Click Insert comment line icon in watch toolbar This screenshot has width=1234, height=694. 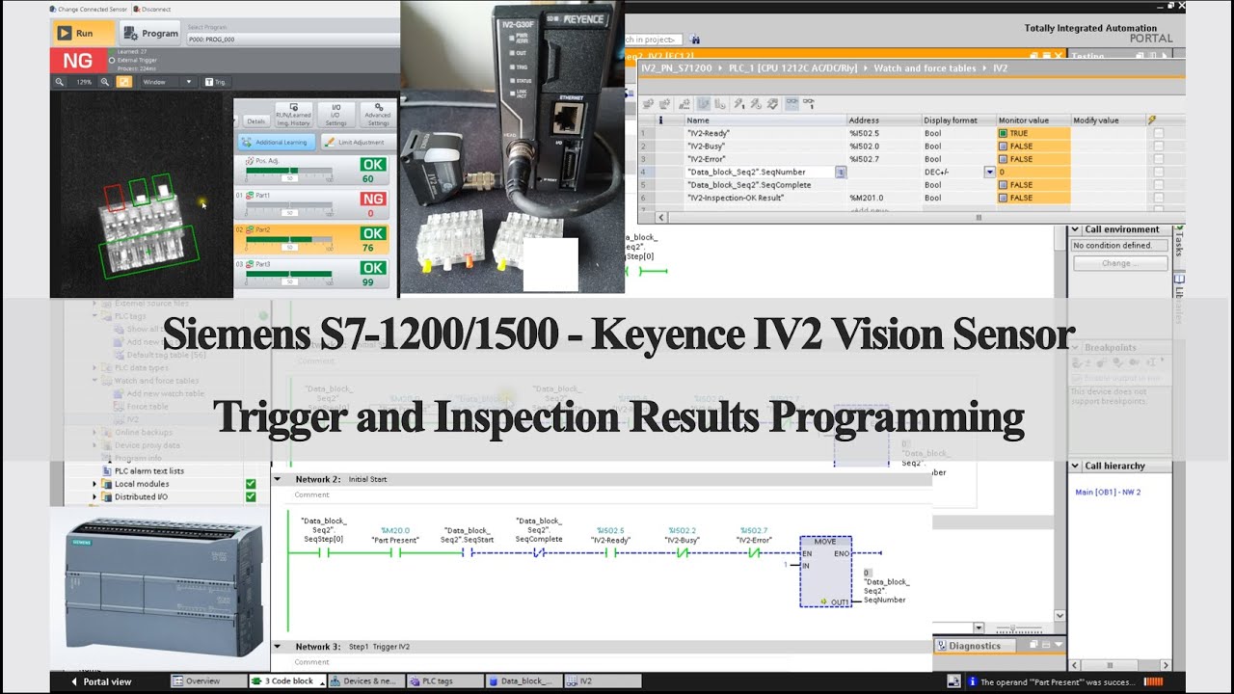pos(684,103)
